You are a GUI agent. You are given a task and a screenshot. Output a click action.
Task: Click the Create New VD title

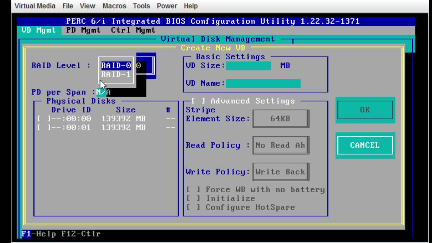click(x=213, y=48)
